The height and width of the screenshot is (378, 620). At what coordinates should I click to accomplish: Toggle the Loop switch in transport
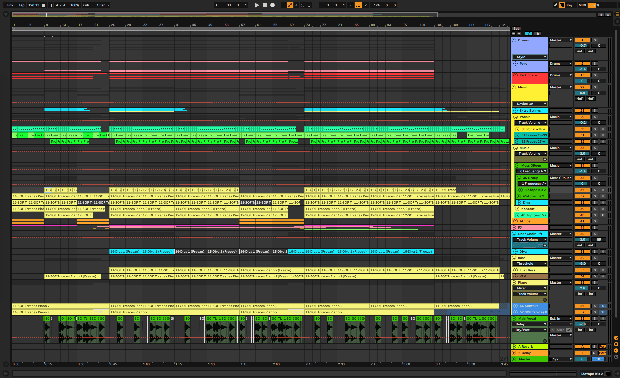(358, 5)
